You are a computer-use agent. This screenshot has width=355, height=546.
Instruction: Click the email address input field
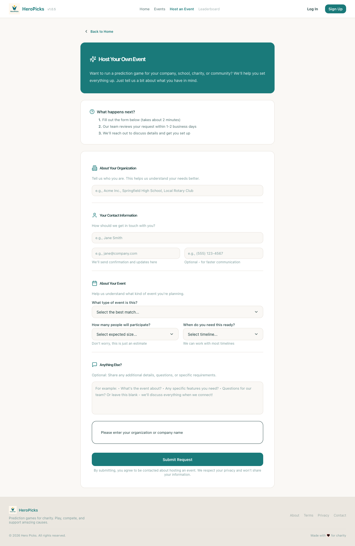point(136,253)
